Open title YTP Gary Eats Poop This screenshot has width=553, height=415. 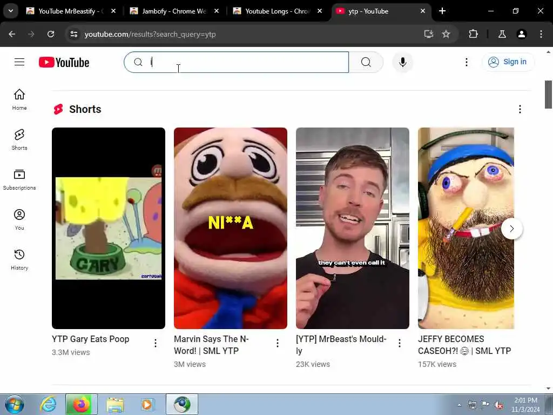[x=91, y=339]
